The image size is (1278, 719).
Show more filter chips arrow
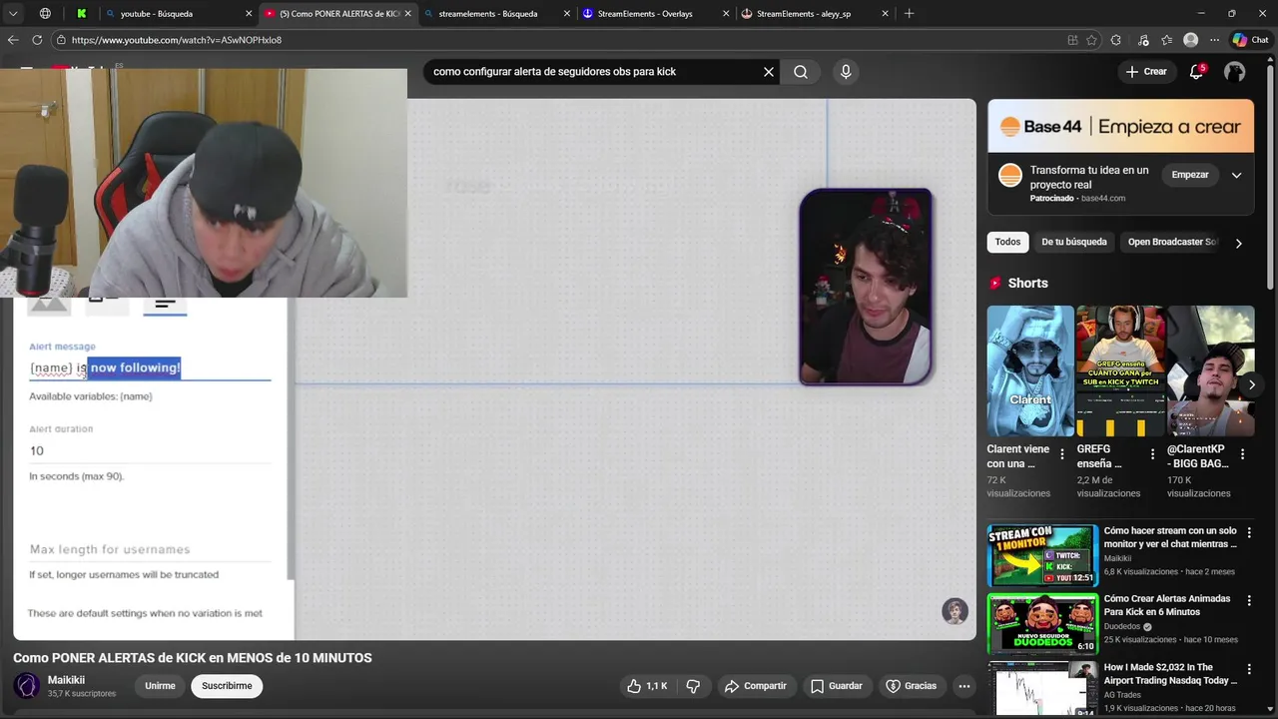(1239, 243)
